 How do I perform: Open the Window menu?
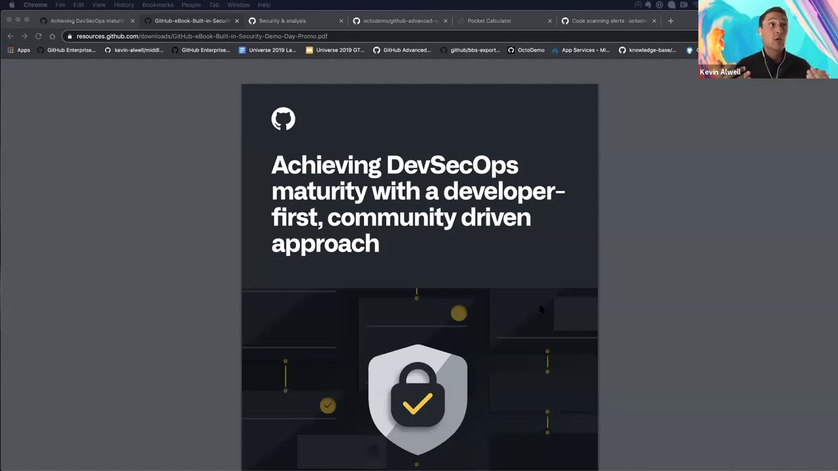[238, 5]
